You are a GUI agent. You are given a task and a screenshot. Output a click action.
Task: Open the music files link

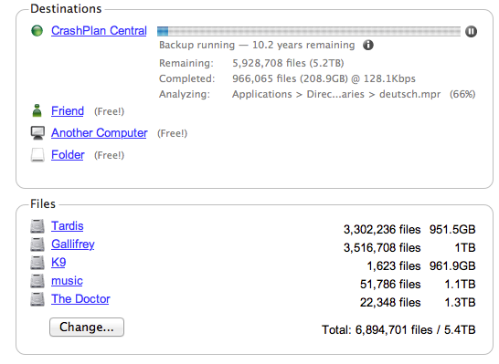(x=67, y=281)
